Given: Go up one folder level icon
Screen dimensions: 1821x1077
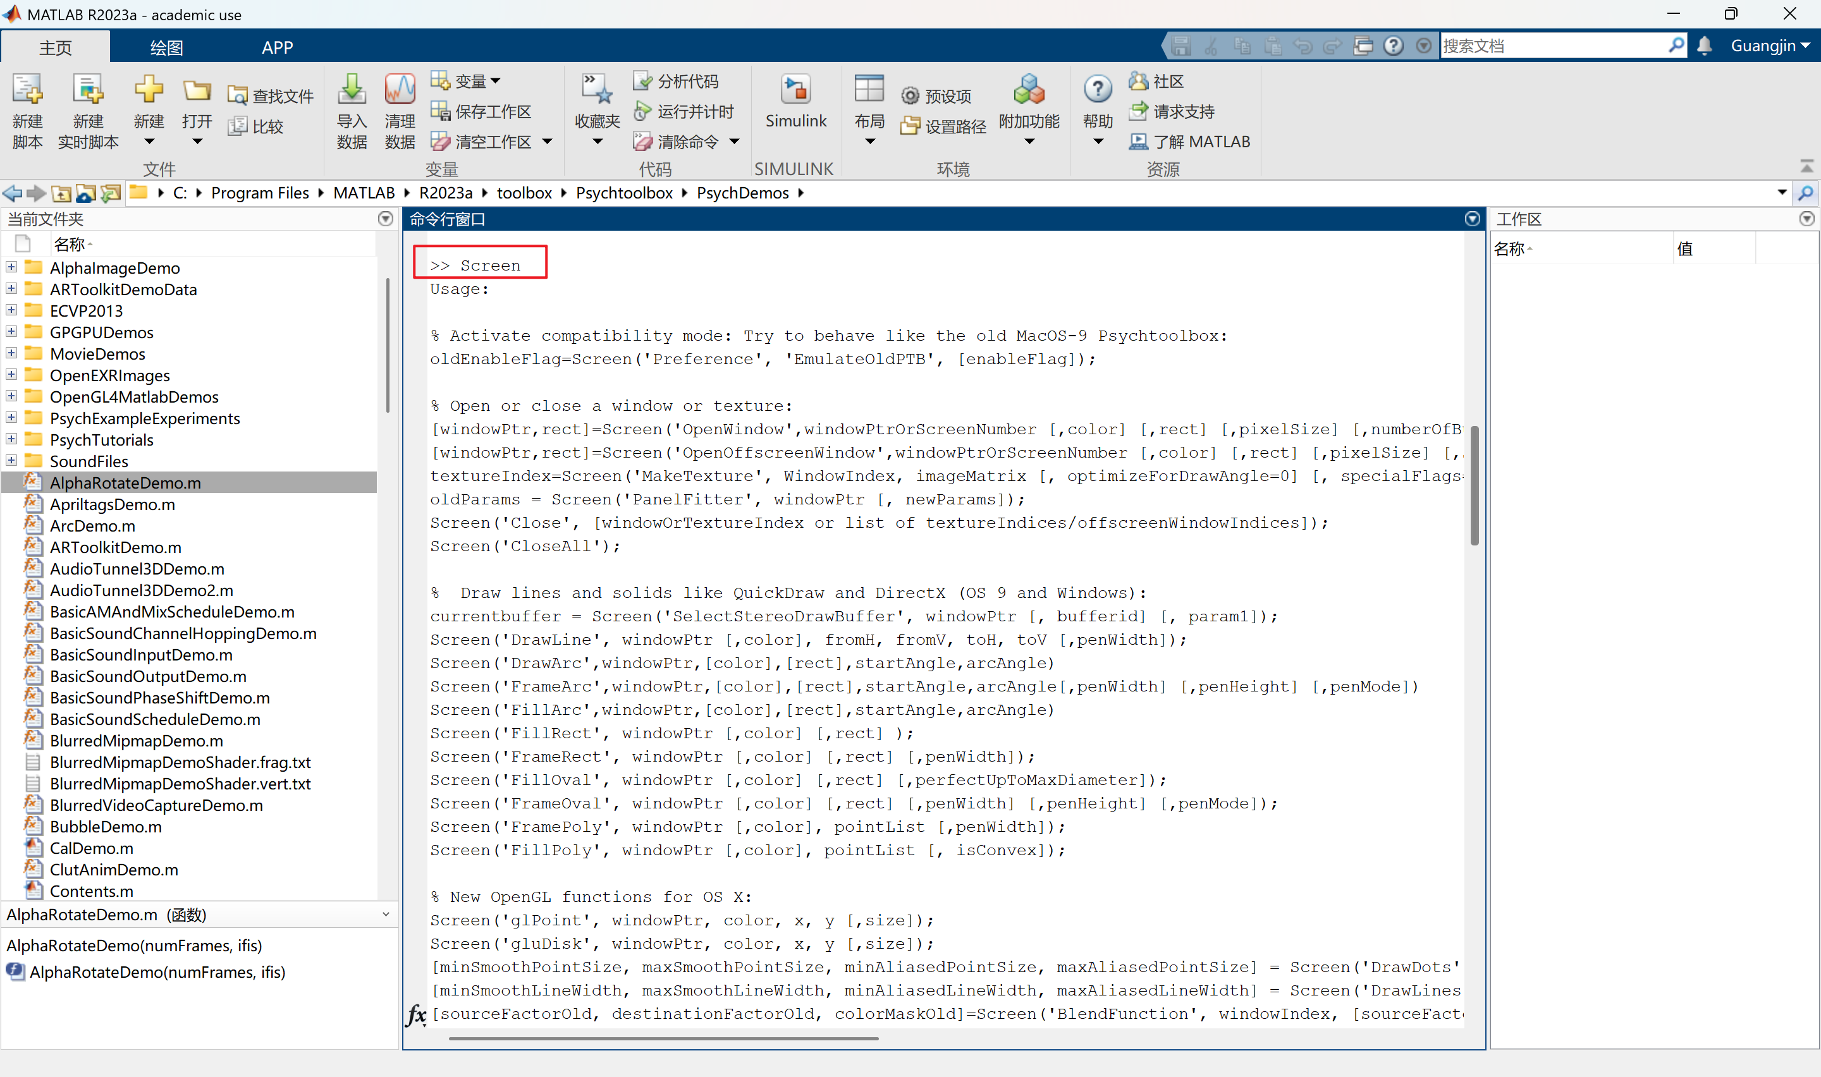Looking at the screenshot, I should tap(62, 193).
